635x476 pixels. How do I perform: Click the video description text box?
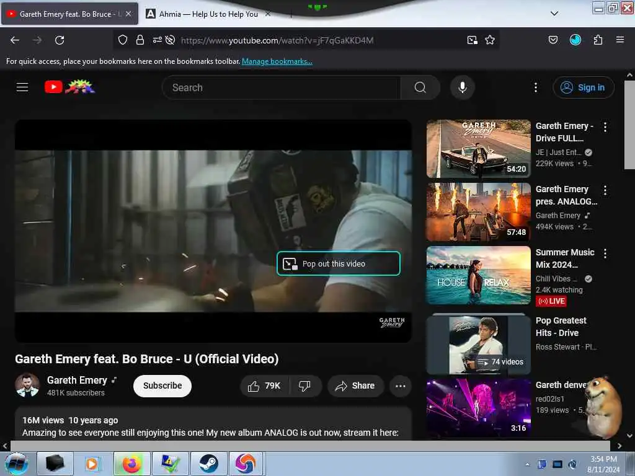[x=213, y=423]
